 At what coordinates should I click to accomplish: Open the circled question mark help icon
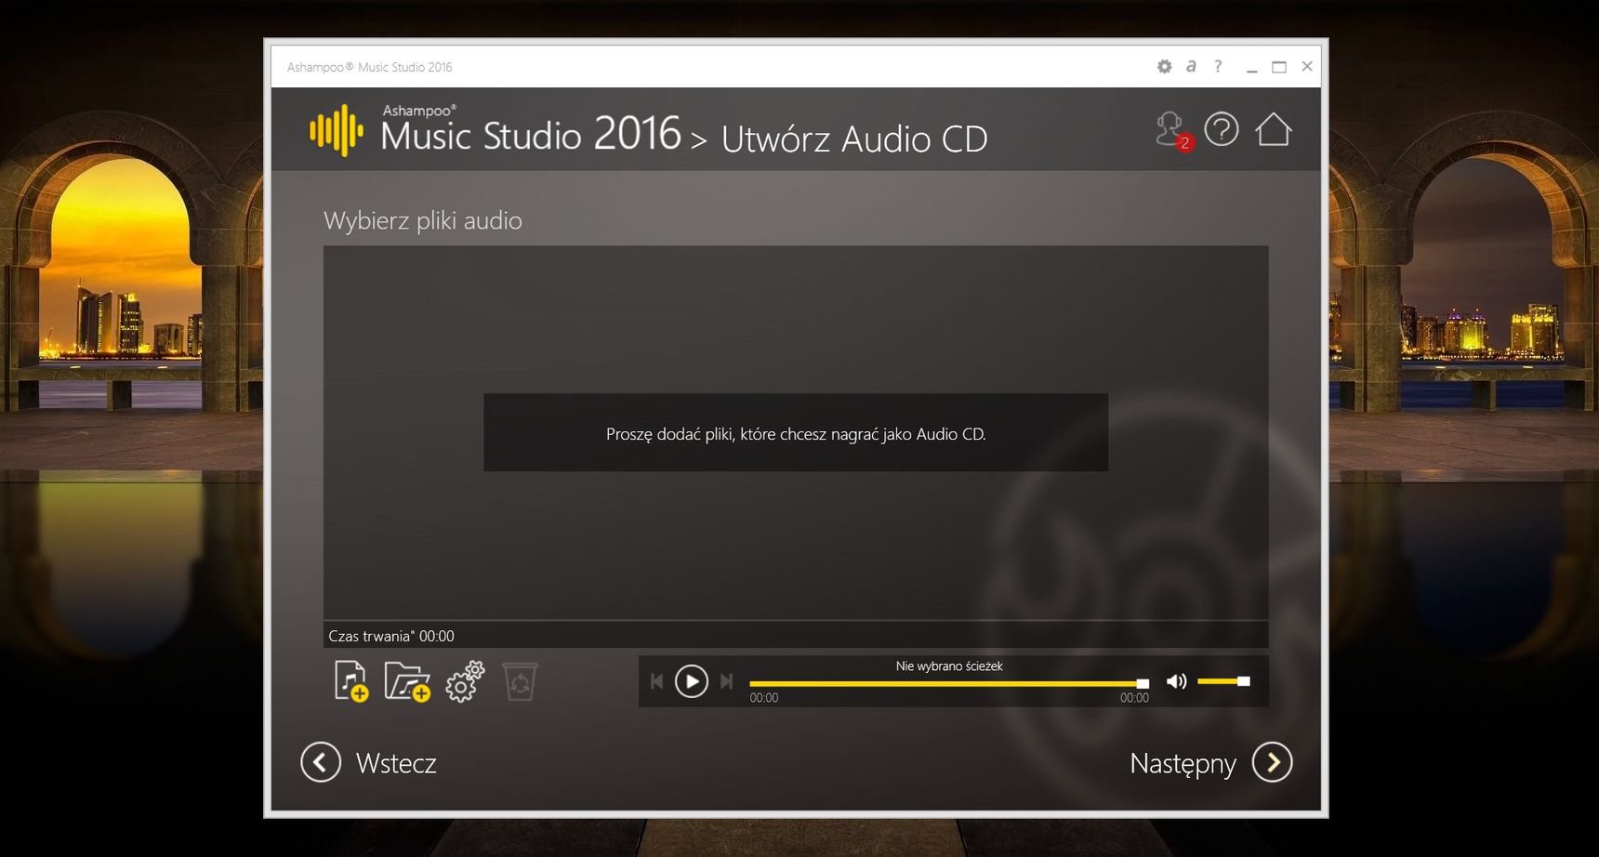(1222, 129)
